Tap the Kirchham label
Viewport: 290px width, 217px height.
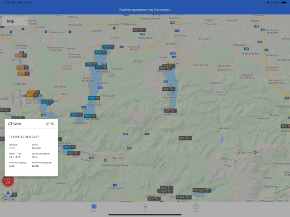204,39
